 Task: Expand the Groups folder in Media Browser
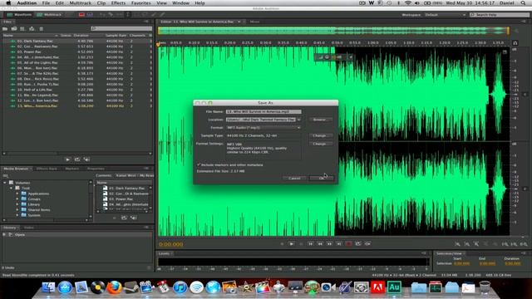coord(17,199)
